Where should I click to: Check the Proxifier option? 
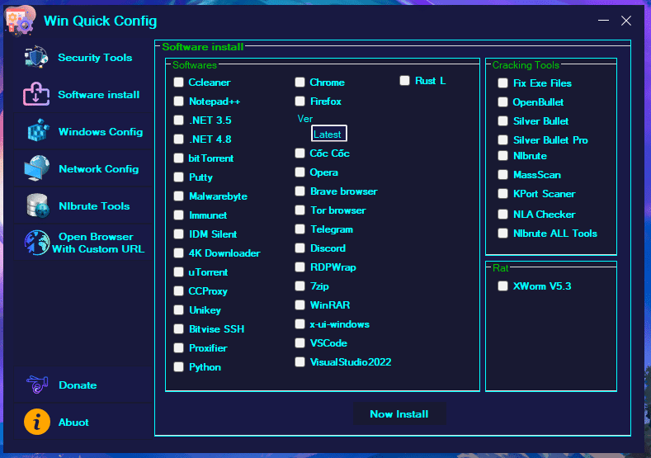point(178,347)
